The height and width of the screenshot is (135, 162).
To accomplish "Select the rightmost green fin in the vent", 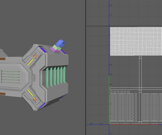I will (64, 75).
